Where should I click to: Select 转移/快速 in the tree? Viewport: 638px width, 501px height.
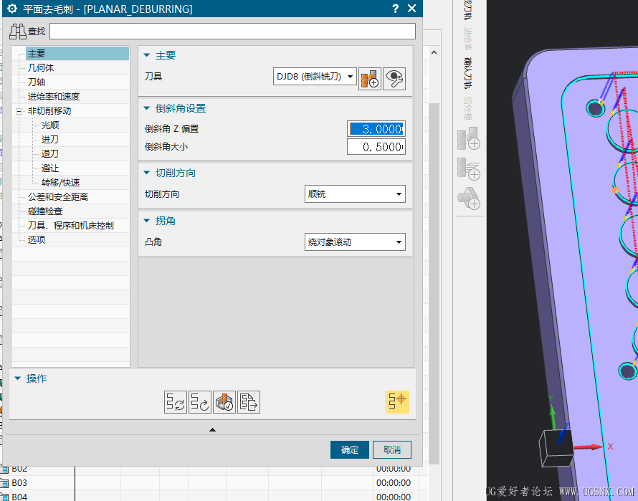[60, 183]
